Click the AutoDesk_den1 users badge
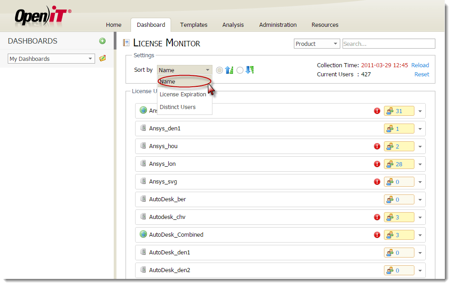The width and height of the screenshot is (449, 283). 399,253
